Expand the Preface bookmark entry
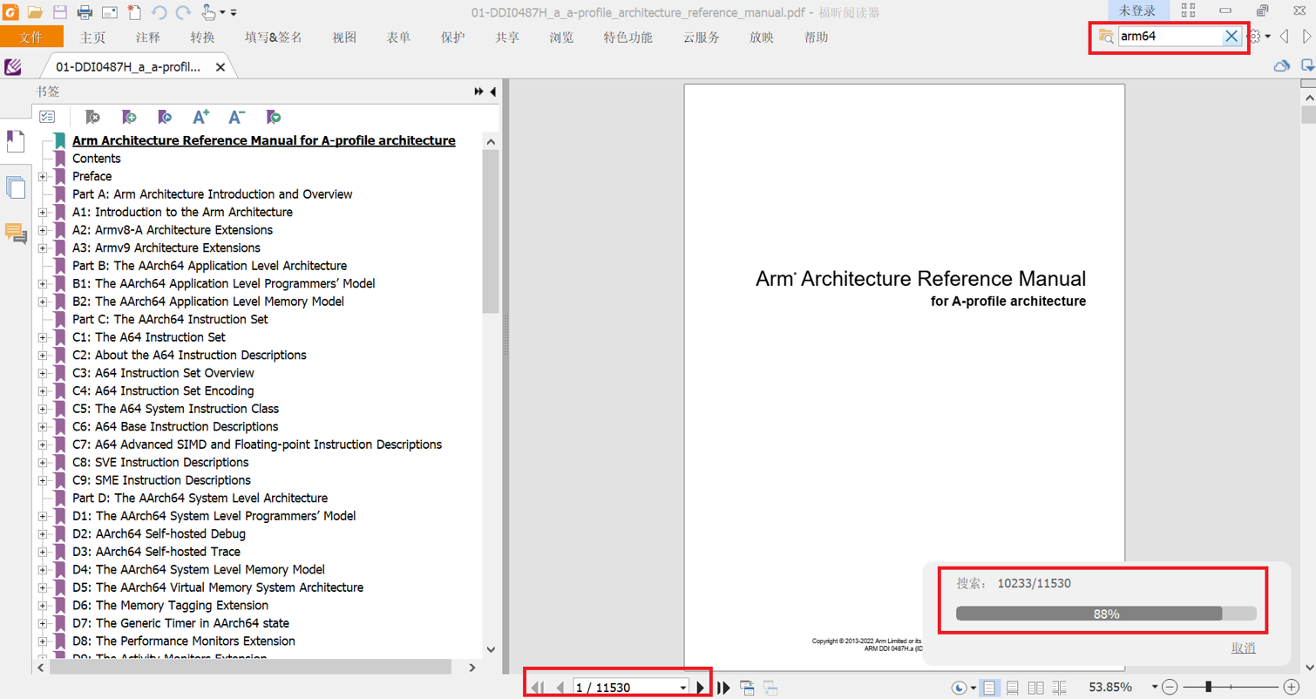This screenshot has width=1316, height=699. [44, 175]
